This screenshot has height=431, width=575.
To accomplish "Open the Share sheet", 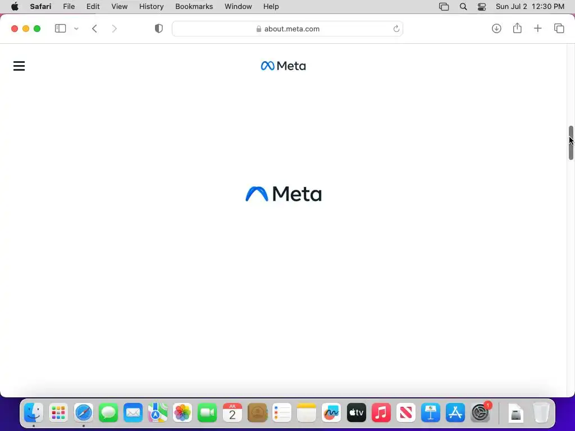I will click(x=517, y=28).
